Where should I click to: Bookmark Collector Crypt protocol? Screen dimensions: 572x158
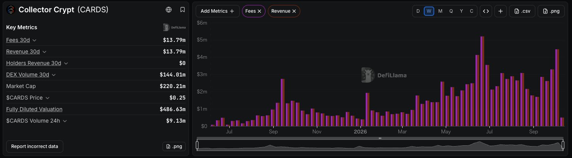tap(183, 10)
